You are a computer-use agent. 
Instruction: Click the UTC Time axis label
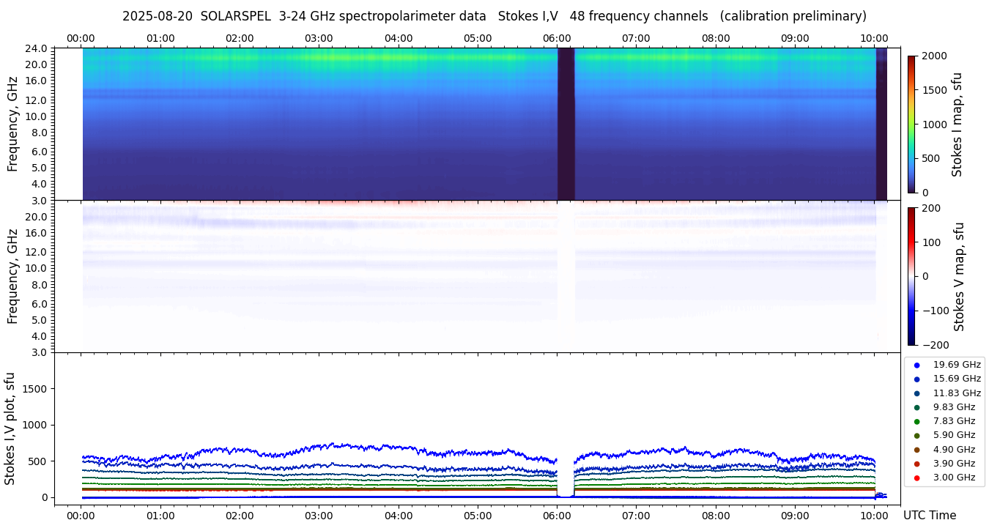click(x=929, y=515)
